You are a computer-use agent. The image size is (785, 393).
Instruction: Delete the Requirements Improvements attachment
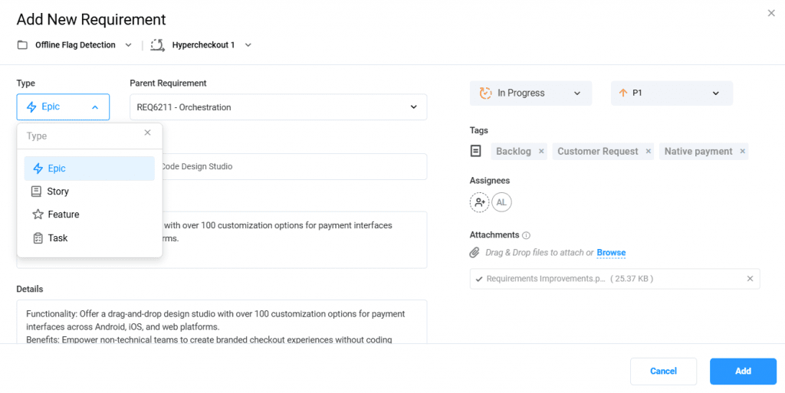pyautogui.click(x=750, y=279)
